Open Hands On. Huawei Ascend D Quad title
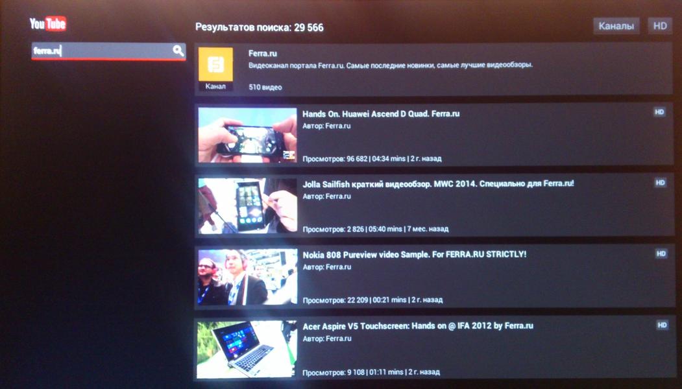This screenshot has width=682, height=389. (380, 114)
